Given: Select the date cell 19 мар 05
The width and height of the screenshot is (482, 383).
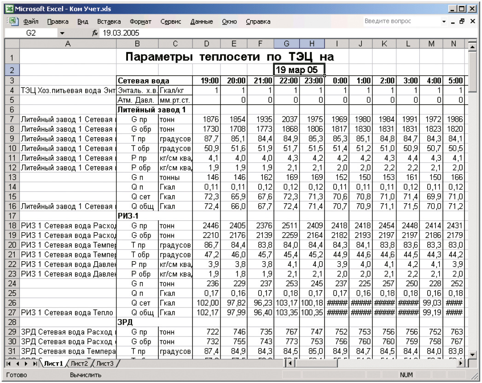Looking at the screenshot, I should click(x=299, y=70).
